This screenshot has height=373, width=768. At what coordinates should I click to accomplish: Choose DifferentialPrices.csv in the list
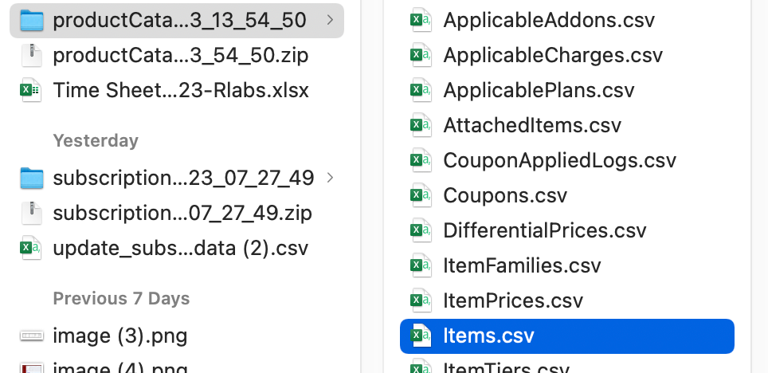(x=545, y=230)
